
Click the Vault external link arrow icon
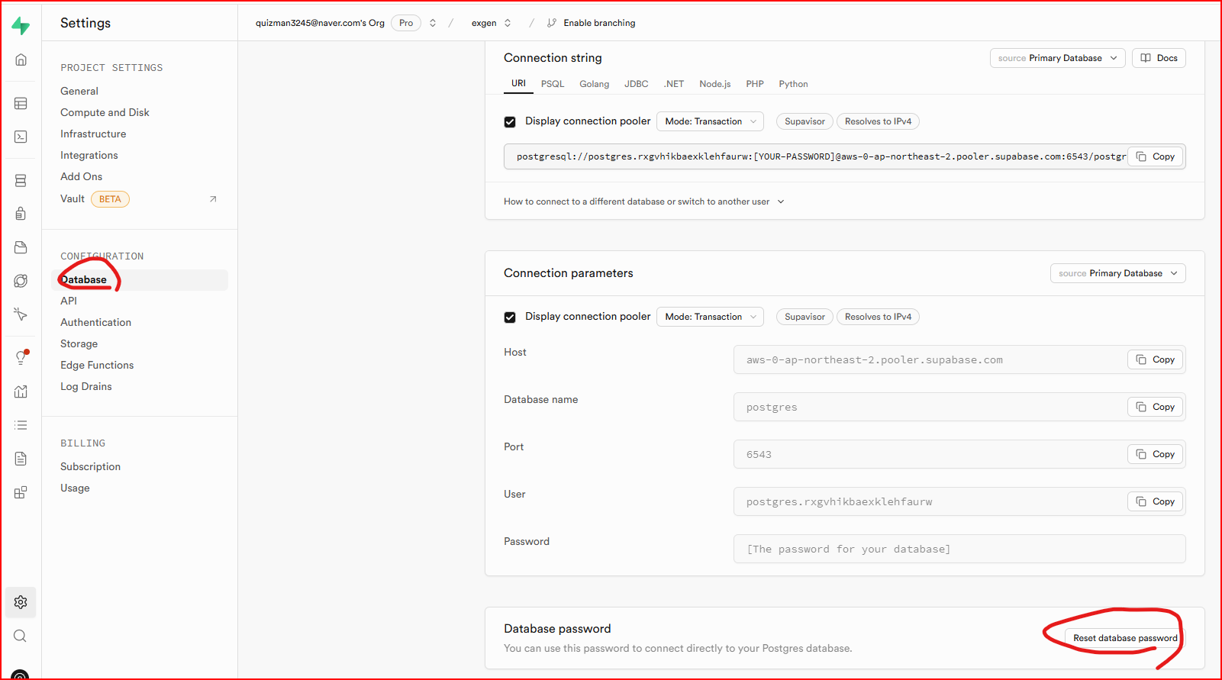pyautogui.click(x=213, y=199)
